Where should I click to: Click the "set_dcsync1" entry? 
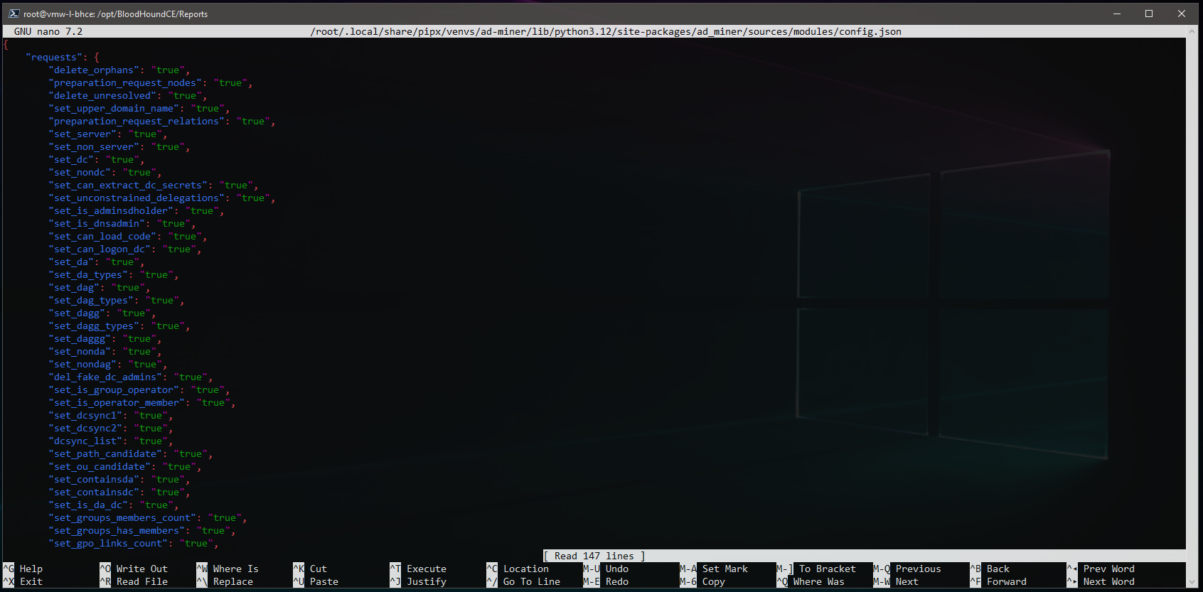[x=111, y=416]
